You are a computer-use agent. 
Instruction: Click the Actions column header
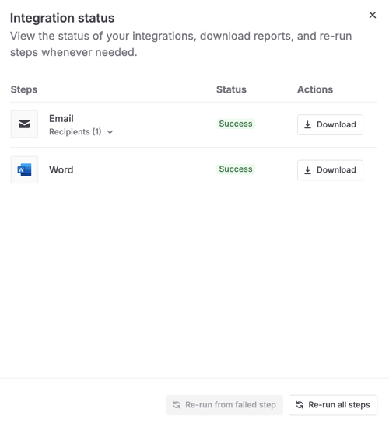click(315, 89)
